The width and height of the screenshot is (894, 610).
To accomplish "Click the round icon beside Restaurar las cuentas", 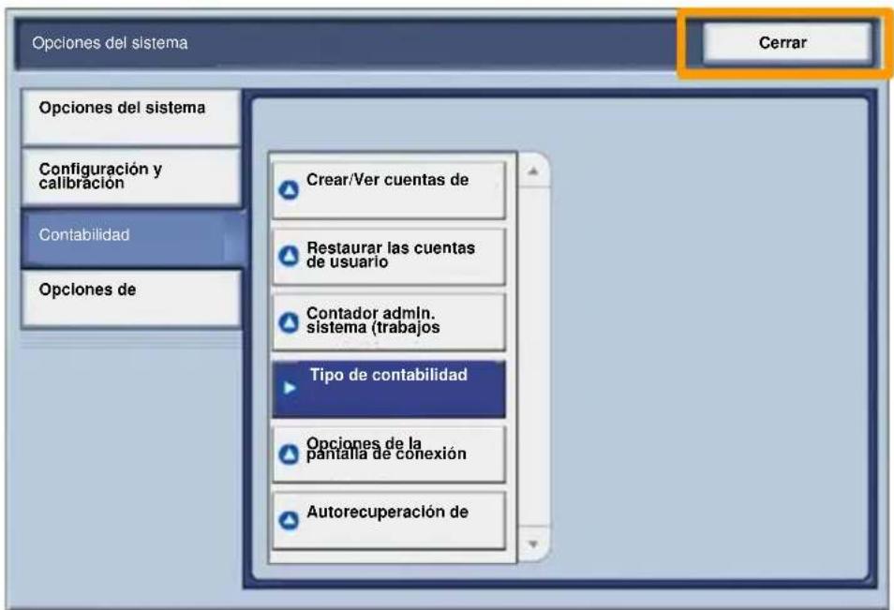I will tap(289, 256).
